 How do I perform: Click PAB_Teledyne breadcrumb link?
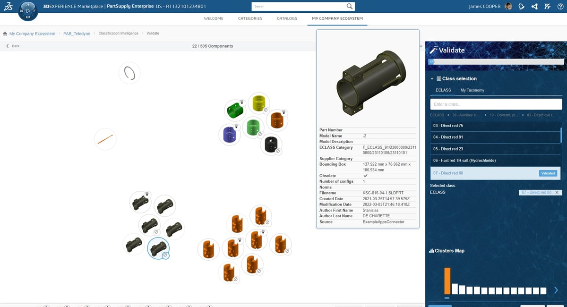pos(77,34)
